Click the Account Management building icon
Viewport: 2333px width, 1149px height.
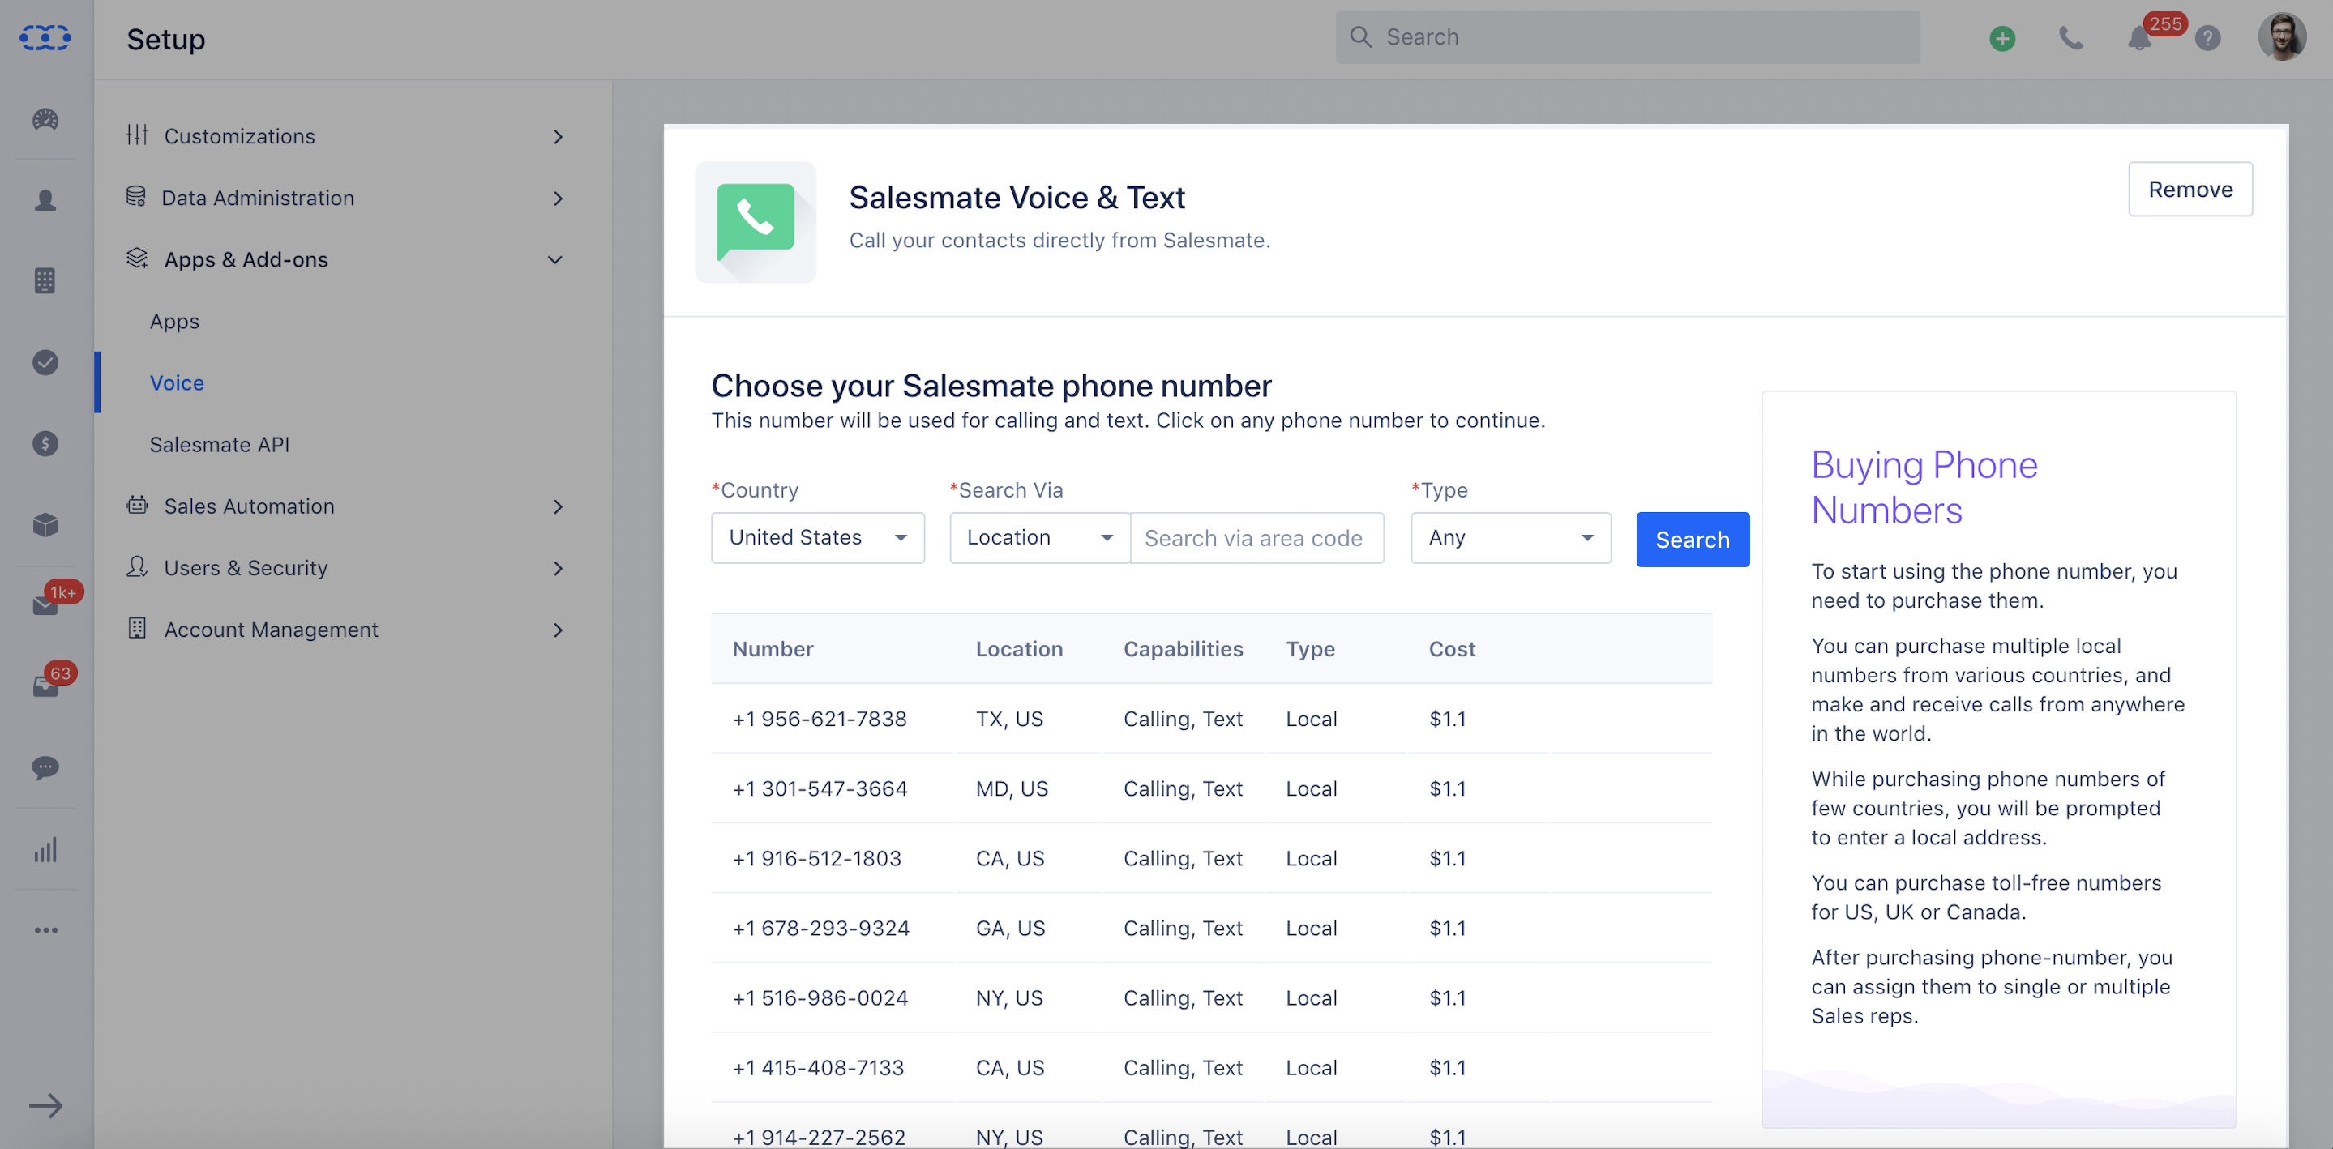137,628
